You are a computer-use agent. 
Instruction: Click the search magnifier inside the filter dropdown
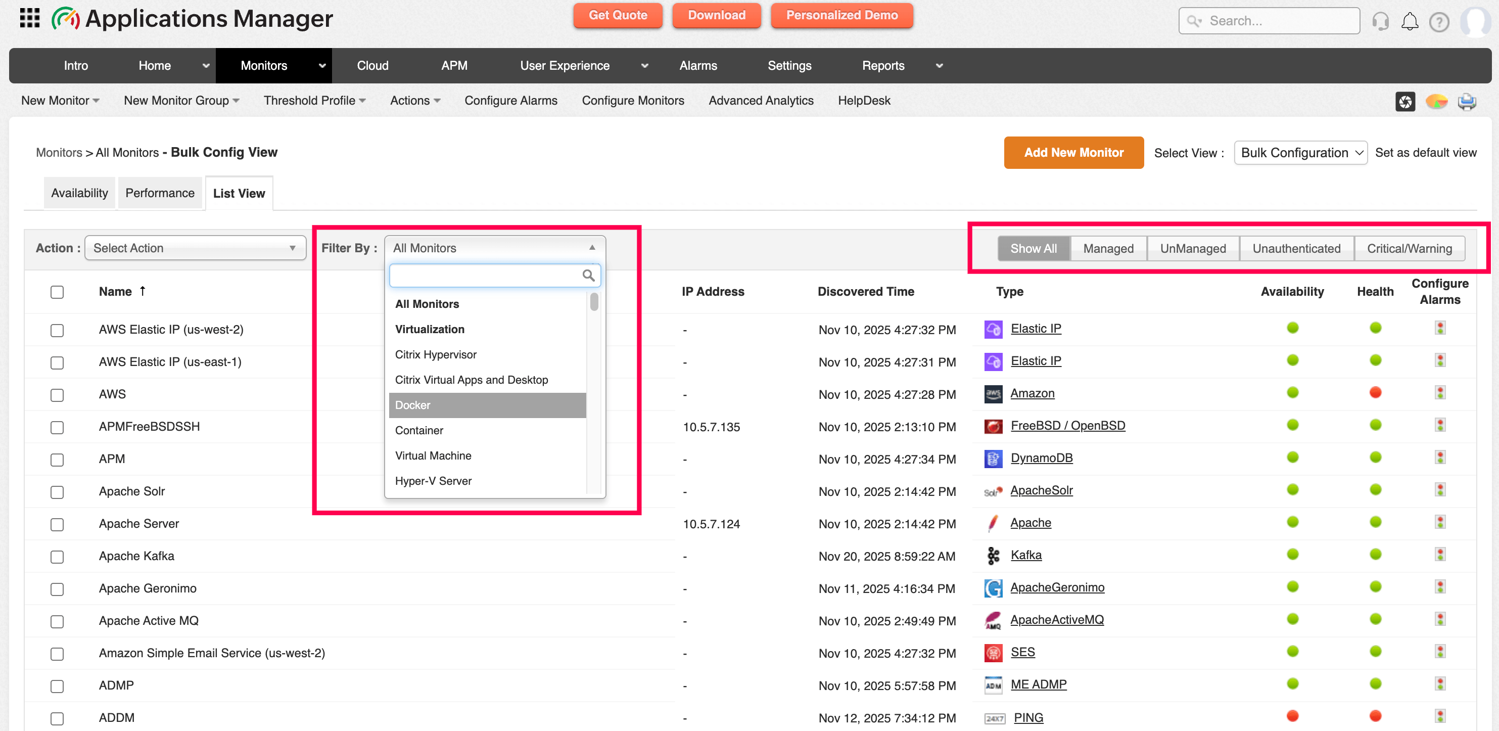click(588, 276)
